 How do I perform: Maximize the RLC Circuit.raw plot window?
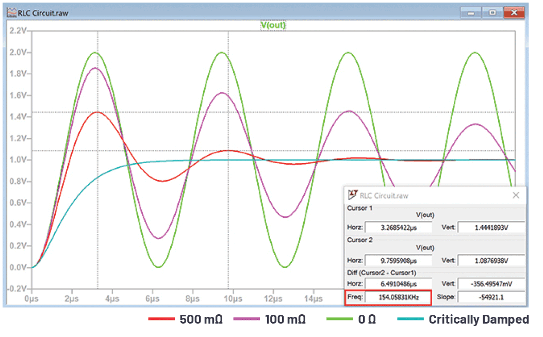(x=492, y=13)
